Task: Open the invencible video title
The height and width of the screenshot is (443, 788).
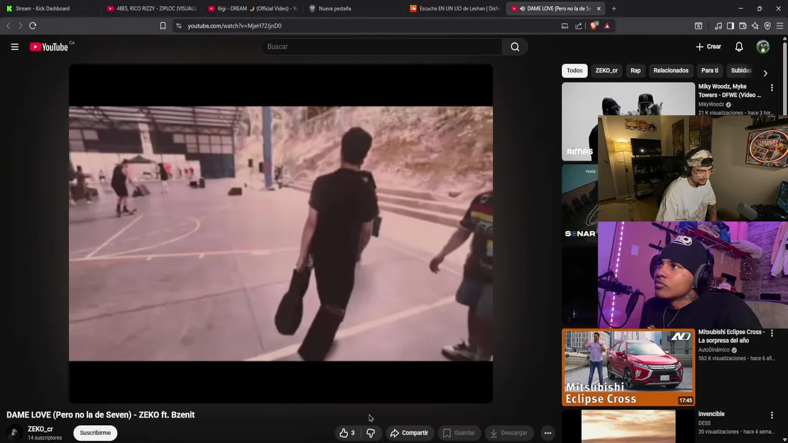Action: pyautogui.click(x=711, y=414)
